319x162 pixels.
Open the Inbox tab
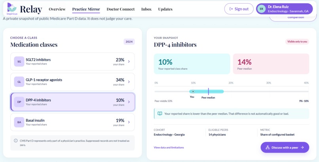(146, 9)
